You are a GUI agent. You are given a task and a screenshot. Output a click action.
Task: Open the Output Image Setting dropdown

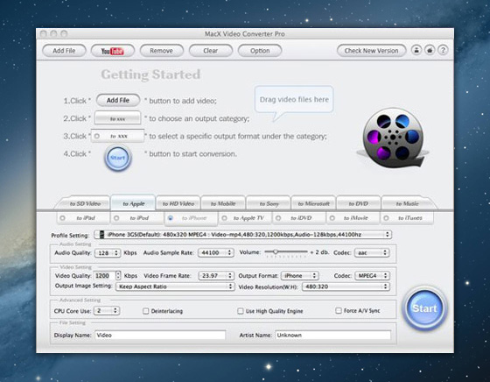[x=175, y=286]
